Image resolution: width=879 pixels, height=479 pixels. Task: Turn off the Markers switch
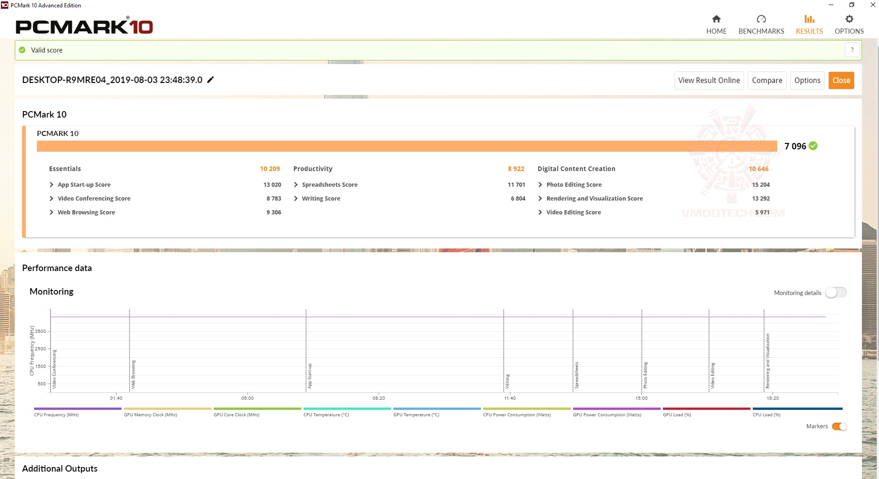[839, 426]
